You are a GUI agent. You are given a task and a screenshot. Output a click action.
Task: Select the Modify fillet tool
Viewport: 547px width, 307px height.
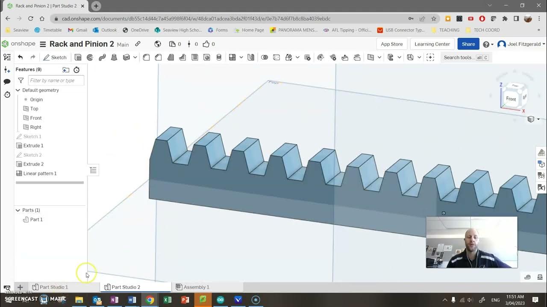321,57
